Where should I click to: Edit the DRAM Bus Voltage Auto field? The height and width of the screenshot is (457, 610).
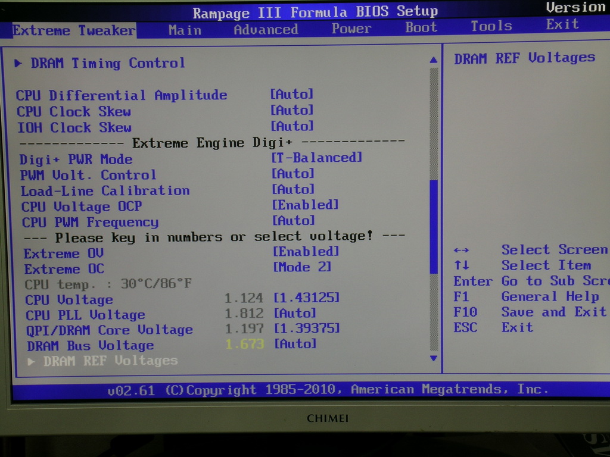click(x=295, y=343)
